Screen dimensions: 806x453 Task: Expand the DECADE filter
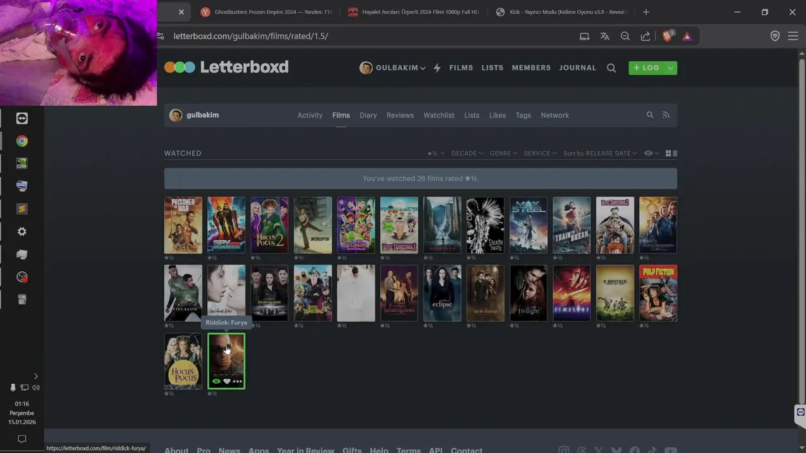click(x=467, y=154)
